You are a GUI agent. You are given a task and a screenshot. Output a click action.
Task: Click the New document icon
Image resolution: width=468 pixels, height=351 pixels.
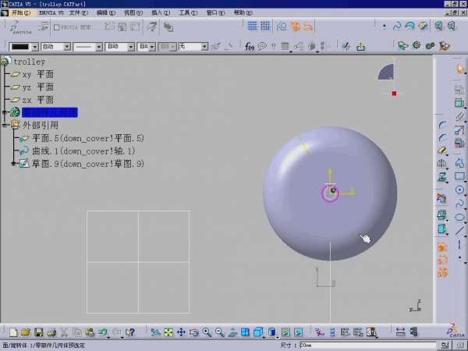click(13, 332)
